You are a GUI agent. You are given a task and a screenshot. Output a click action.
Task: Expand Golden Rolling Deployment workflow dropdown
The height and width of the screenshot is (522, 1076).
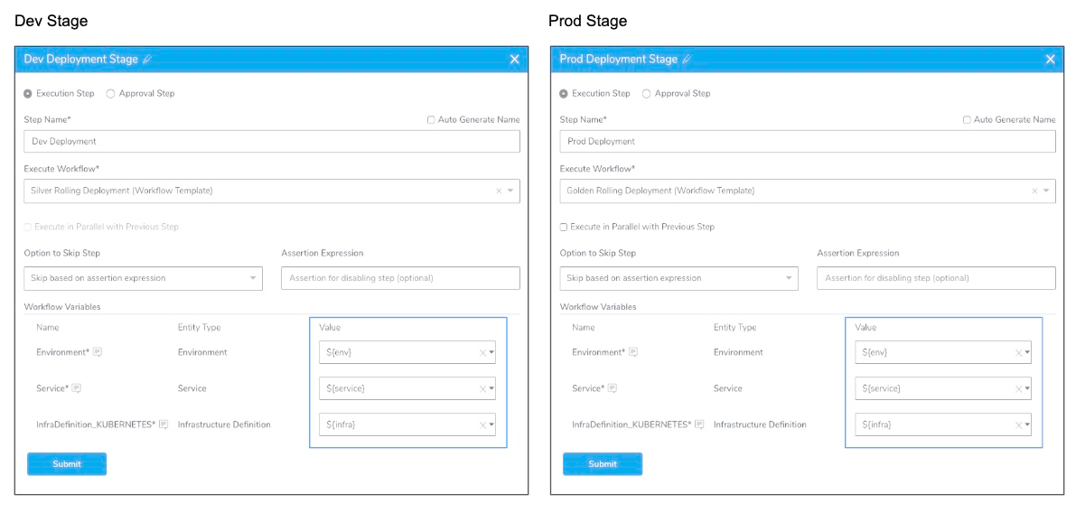point(1046,191)
